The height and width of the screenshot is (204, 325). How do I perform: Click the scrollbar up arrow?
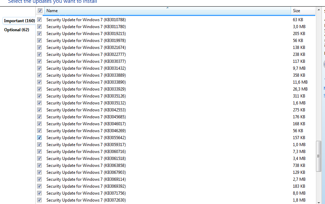click(x=318, y=10)
